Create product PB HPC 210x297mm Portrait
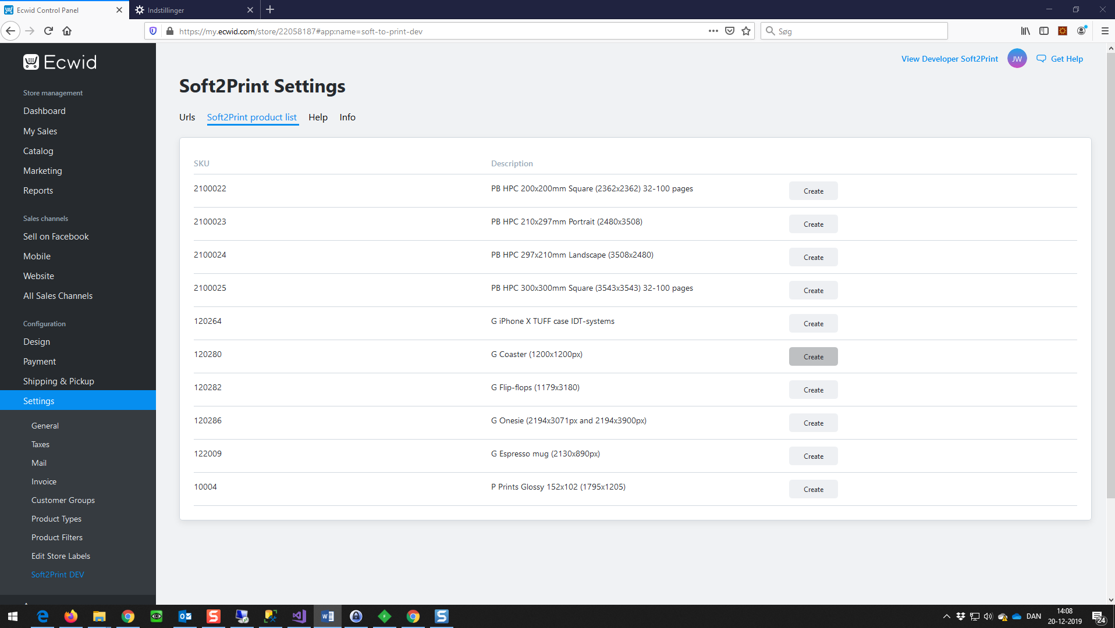The height and width of the screenshot is (628, 1115). pos(813,224)
